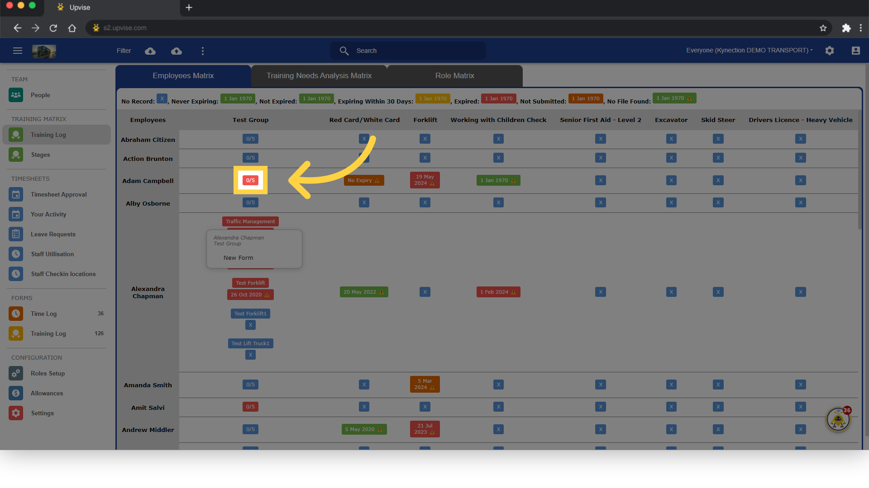
Task: Open the Everyone account dropdown
Action: tap(749, 50)
